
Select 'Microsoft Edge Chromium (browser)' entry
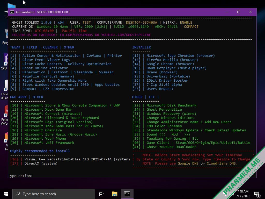click(174, 56)
